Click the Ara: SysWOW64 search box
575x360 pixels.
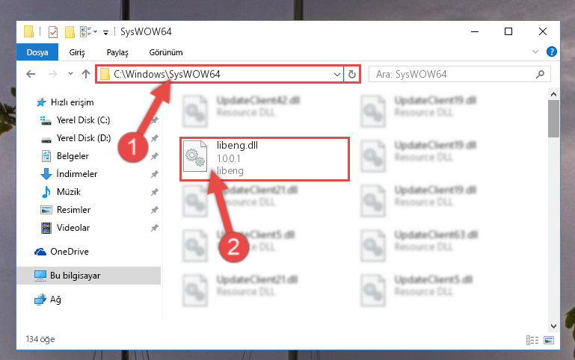[x=459, y=75]
